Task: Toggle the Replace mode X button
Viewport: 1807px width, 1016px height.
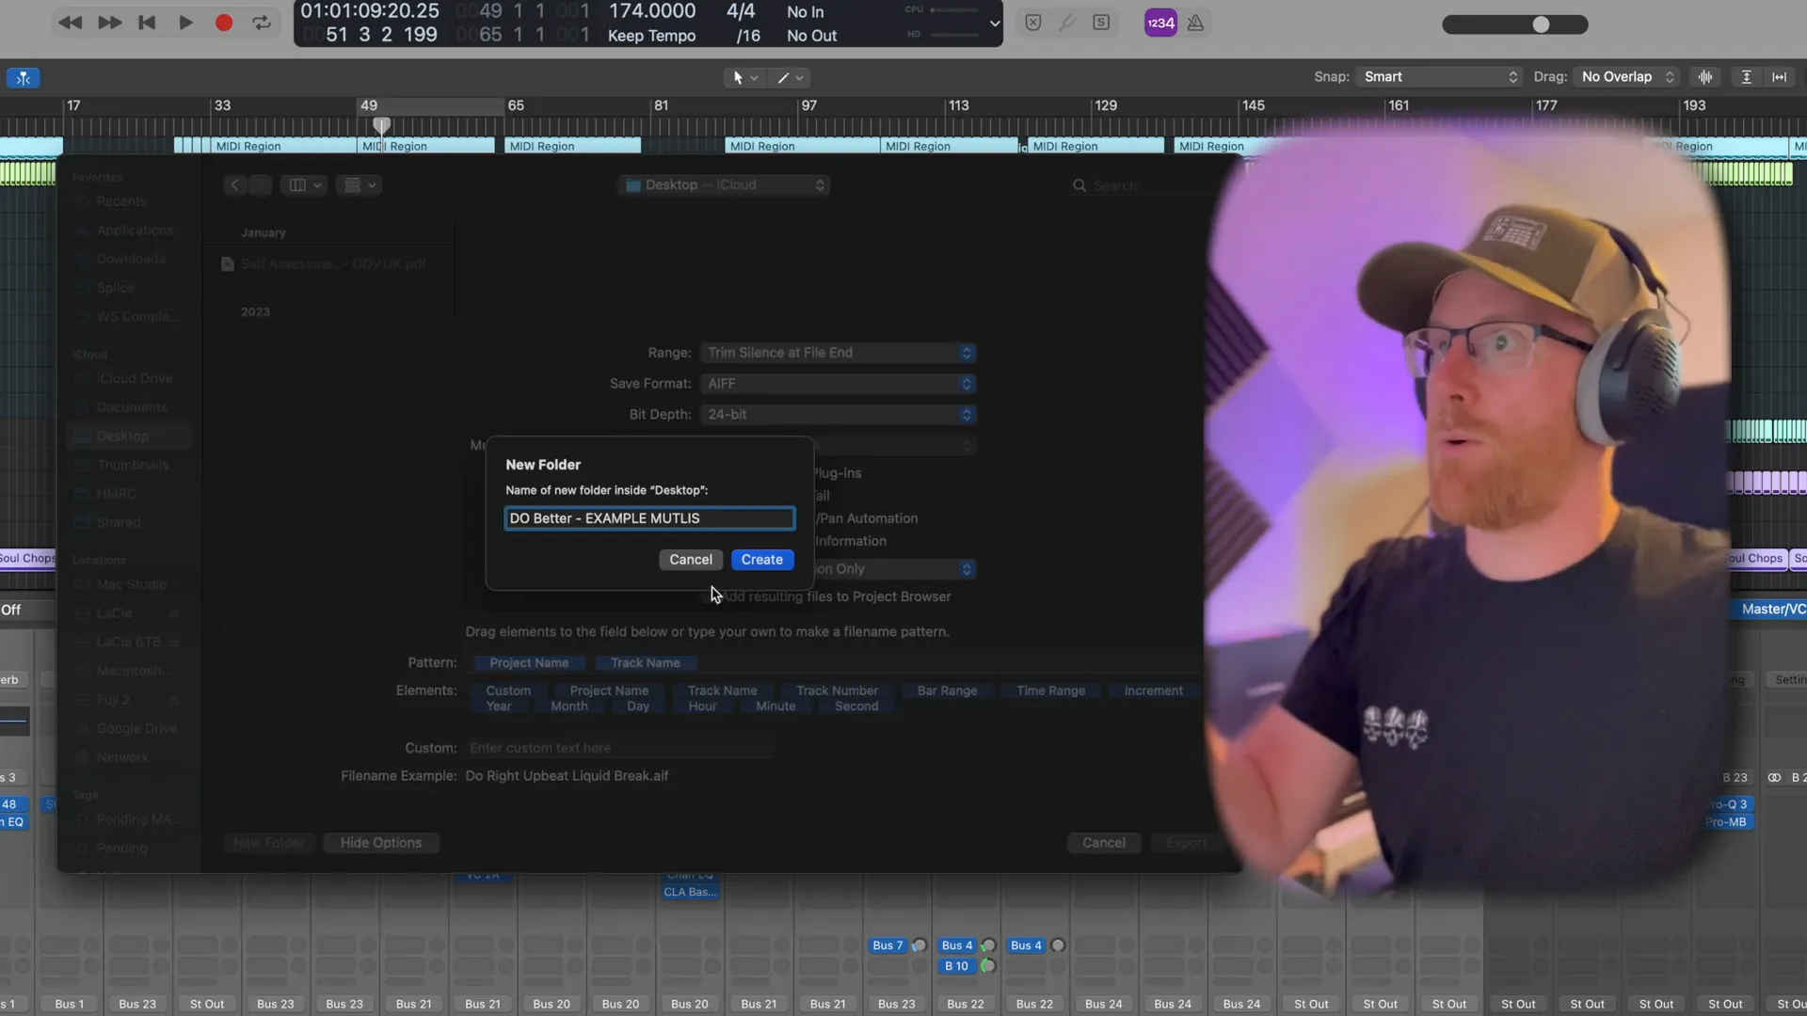Action: coord(1033,23)
